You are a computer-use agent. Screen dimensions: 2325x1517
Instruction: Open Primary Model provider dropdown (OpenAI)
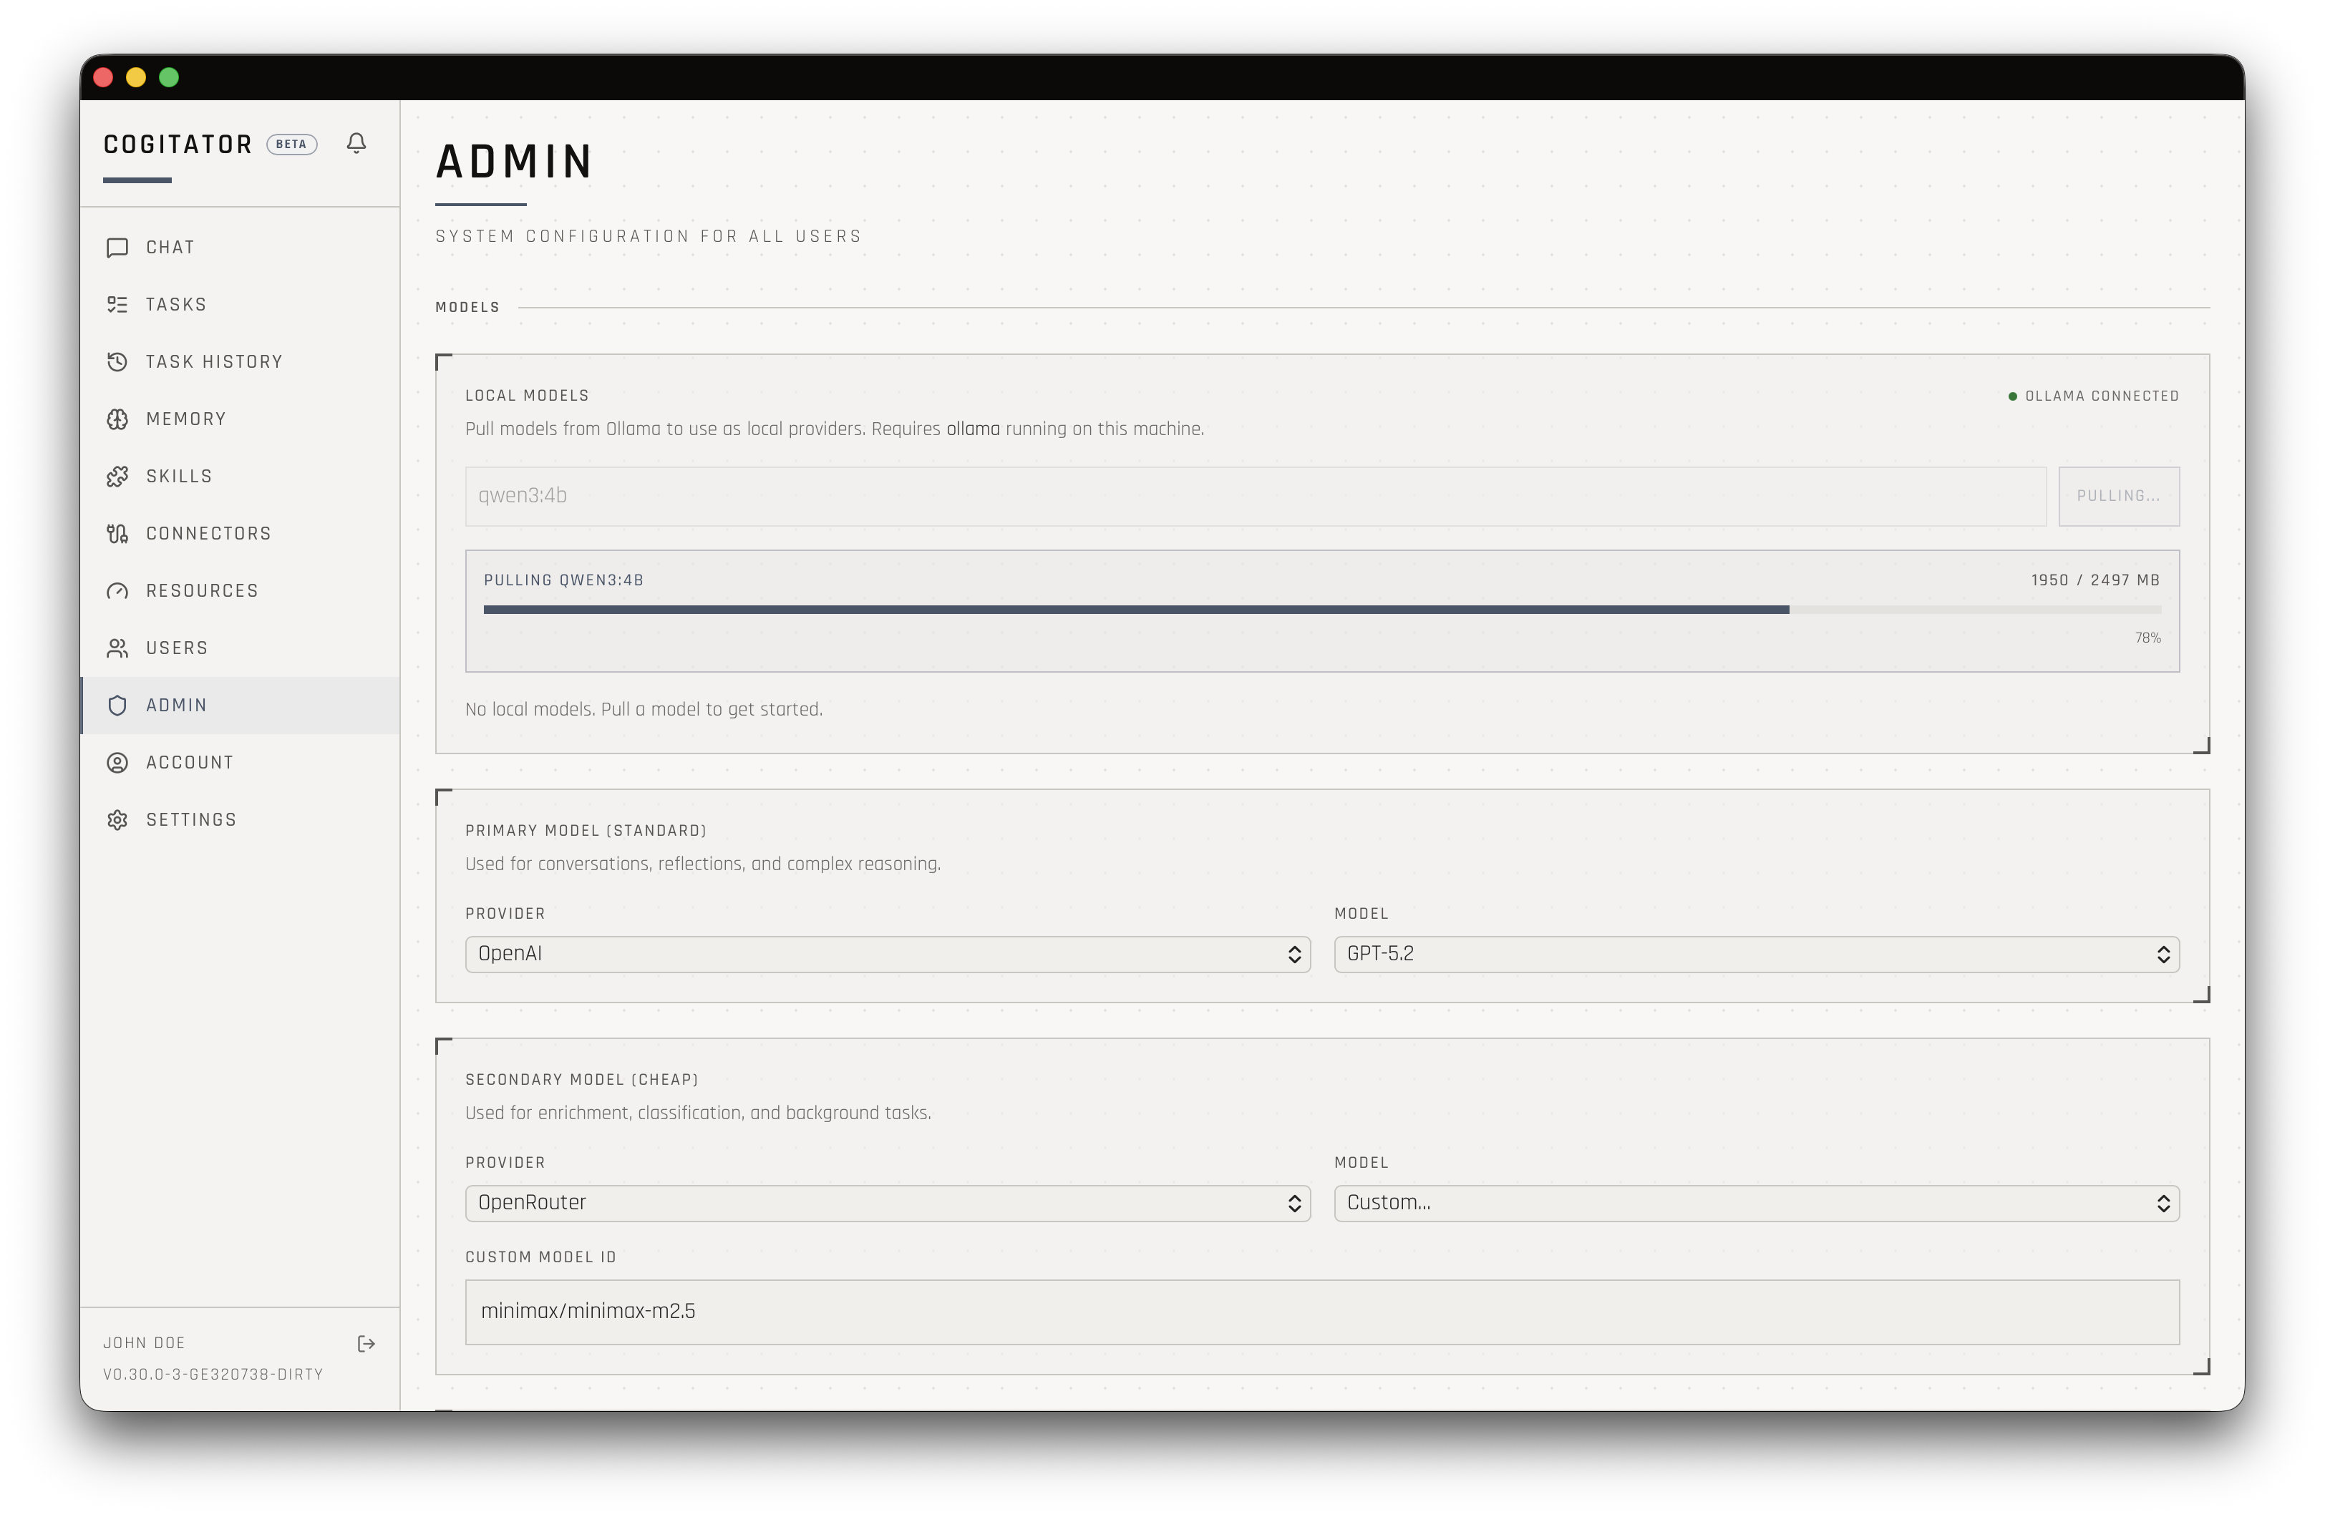[x=887, y=955]
